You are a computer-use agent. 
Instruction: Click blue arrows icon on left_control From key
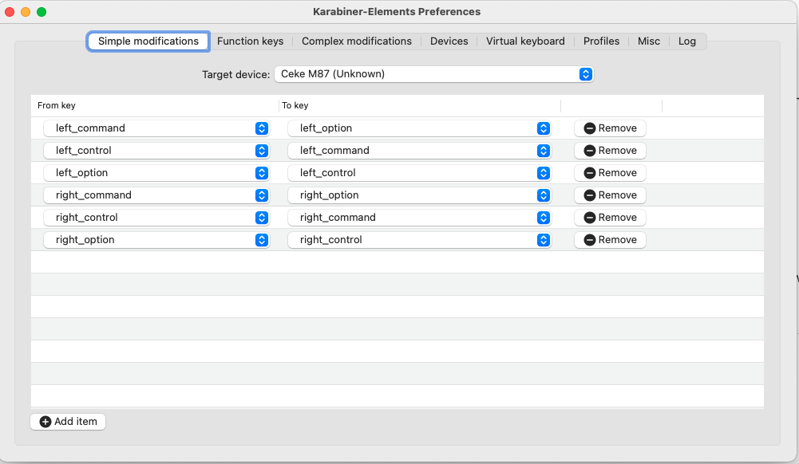click(261, 151)
